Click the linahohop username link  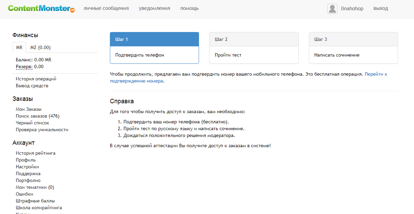(352, 9)
